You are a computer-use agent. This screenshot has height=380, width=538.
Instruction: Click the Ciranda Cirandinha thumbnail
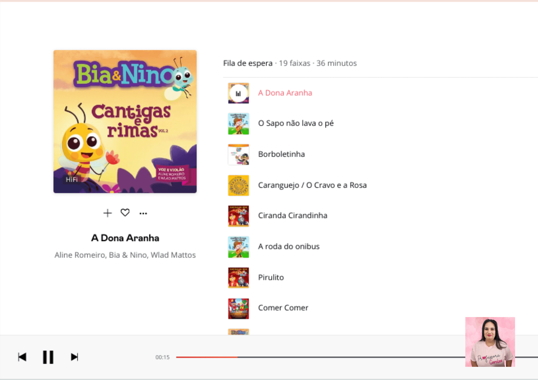pyautogui.click(x=238, y=216)
